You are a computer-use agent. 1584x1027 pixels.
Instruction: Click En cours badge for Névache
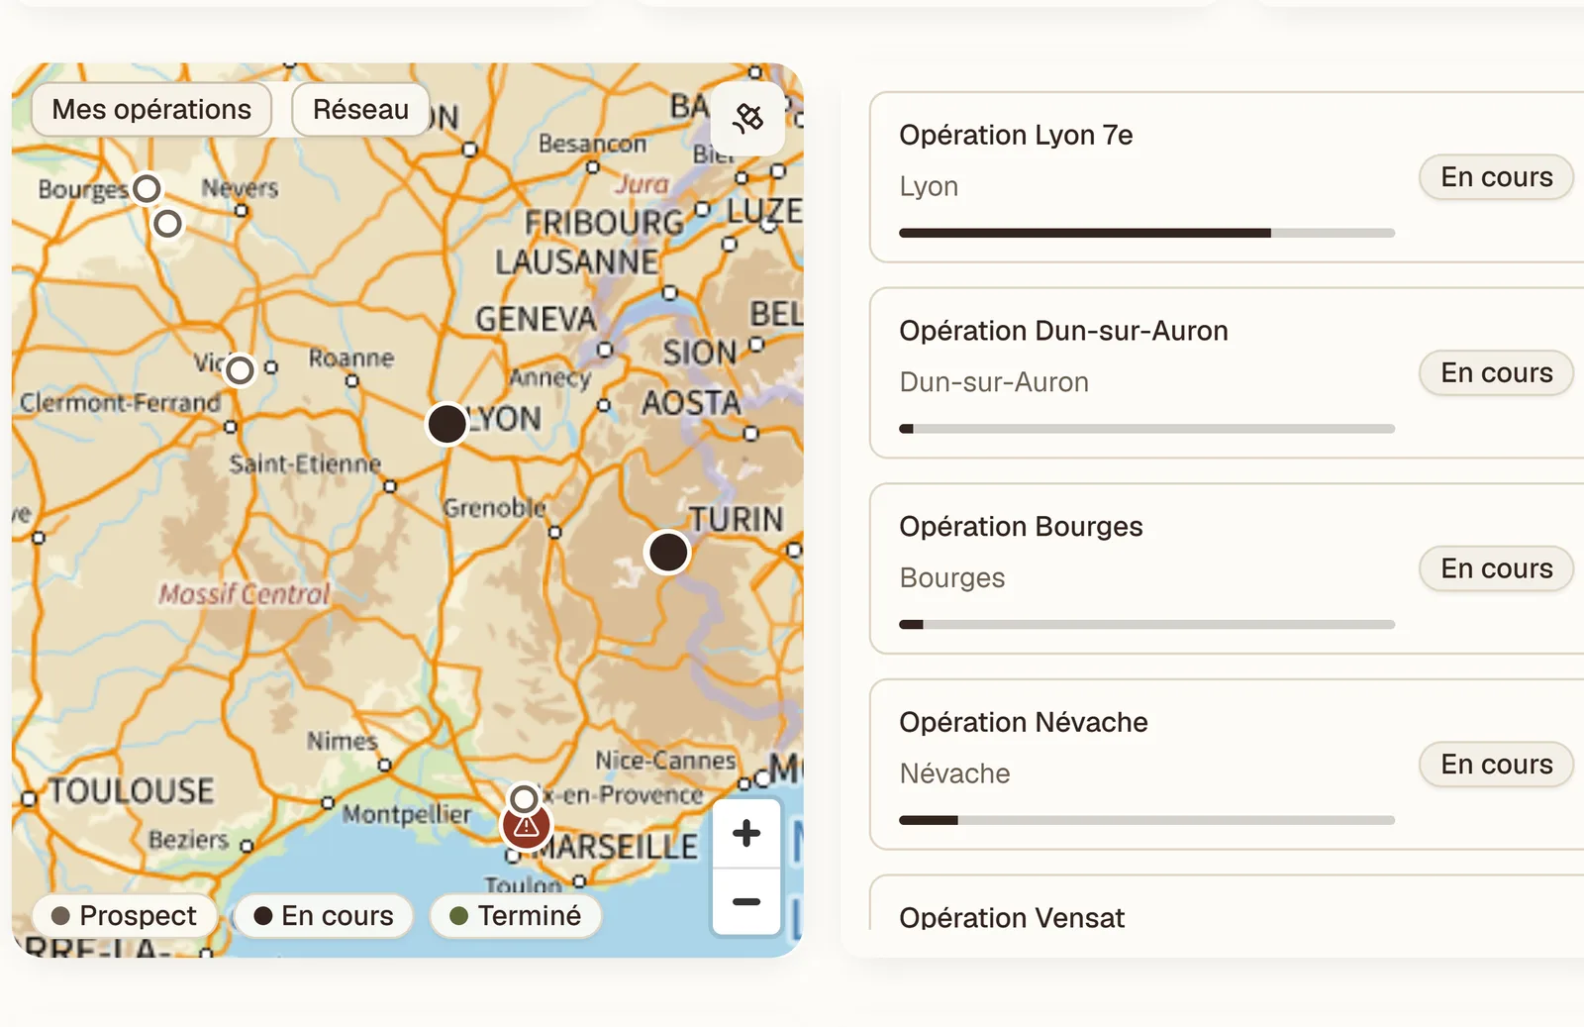coord(1496,765)
